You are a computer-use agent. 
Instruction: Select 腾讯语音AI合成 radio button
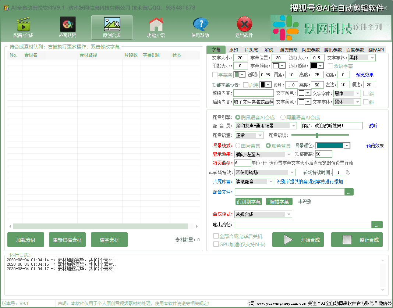238,117
